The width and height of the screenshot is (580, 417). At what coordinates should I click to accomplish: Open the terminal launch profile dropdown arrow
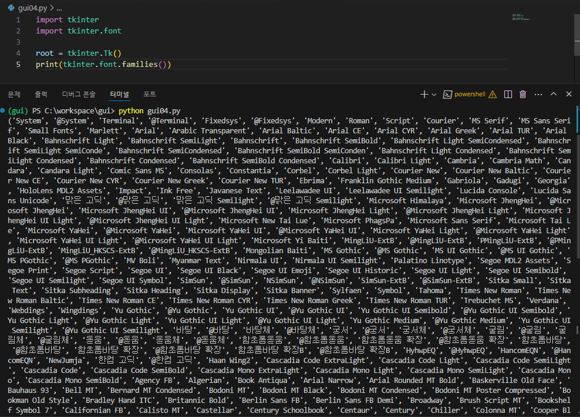click(x=434, y=95)
